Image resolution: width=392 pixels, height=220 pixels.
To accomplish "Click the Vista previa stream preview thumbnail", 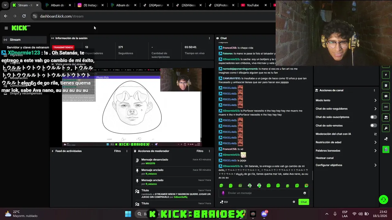I will pos(132,107).
